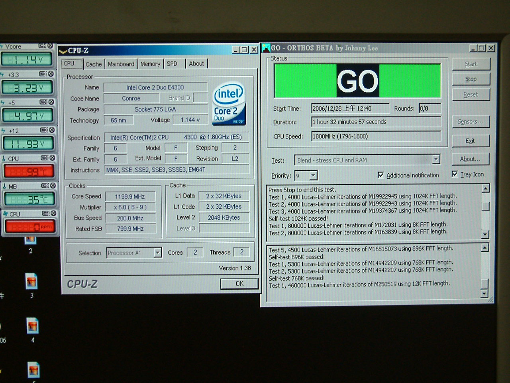Close the MB temperature gadget
Viewport: 510px width, 383px height.
coord(53,186)
